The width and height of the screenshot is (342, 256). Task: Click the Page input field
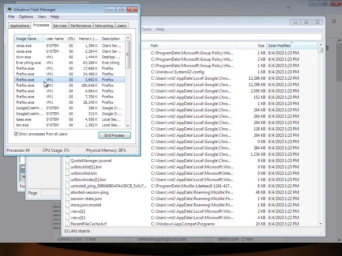coord(51,193)
